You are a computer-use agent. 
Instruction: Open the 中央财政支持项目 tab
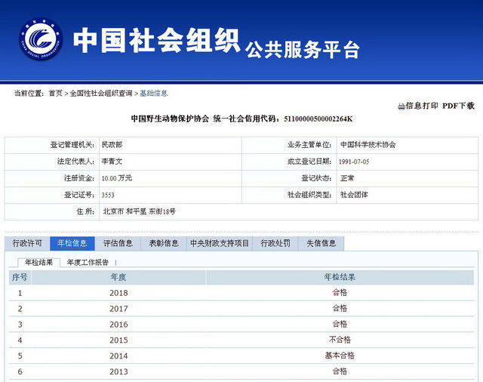point(220,243)
